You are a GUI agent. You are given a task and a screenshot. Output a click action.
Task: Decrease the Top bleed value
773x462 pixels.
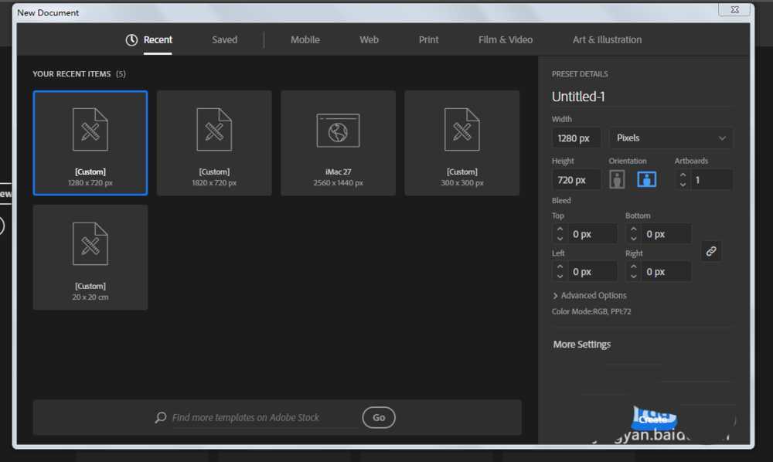560,239
